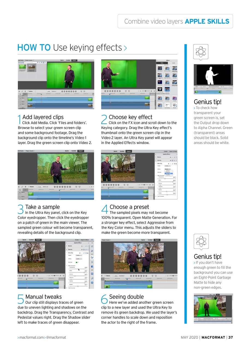Open the Show All filter dropdown in Effects
This screenshot has height=350, width=247.
(166, 65)
